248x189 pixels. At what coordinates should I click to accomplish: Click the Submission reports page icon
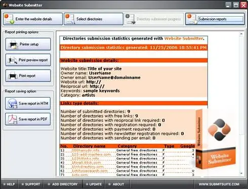[192, 19]
